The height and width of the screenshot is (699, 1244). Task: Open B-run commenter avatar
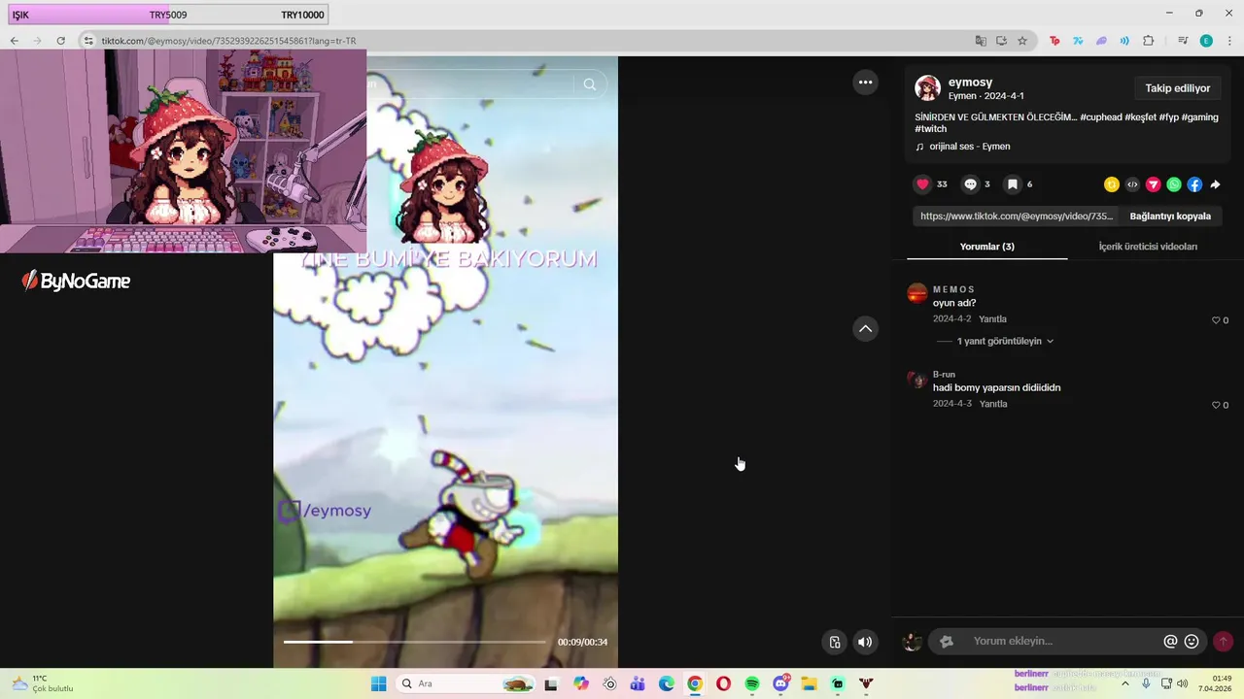point(916,379)
